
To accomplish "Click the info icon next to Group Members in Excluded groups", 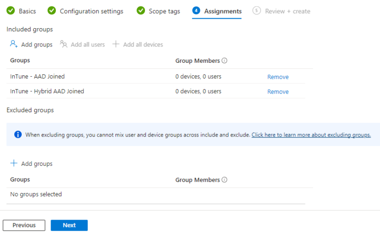I will [224, 180].
